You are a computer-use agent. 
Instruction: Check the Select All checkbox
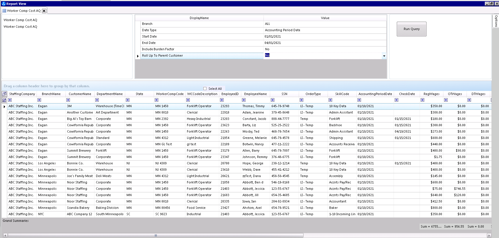pos(205,89)
